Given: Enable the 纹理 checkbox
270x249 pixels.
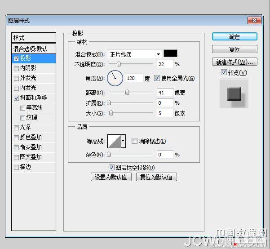Looking at the screenshot, I should [x=22, y=118].
